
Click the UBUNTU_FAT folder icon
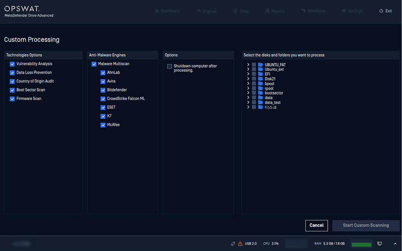[260, 65]
